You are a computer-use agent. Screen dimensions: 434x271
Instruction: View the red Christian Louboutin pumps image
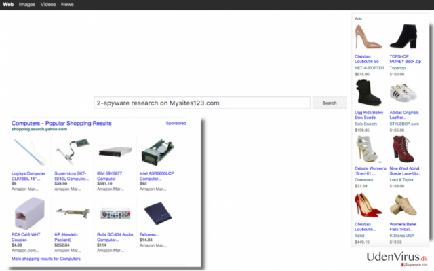[x=368, y=205]
